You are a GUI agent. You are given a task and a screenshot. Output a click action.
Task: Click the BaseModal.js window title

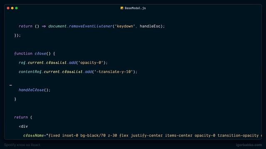point(135,8)
